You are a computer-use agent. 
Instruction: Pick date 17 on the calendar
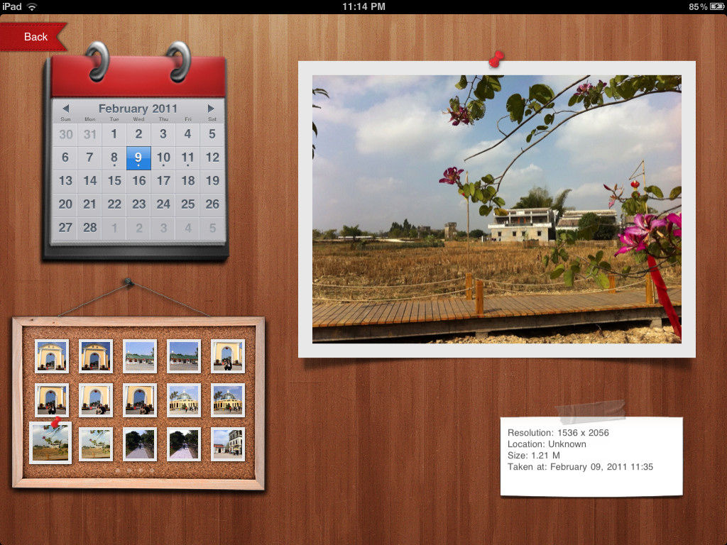pos(163,181)
